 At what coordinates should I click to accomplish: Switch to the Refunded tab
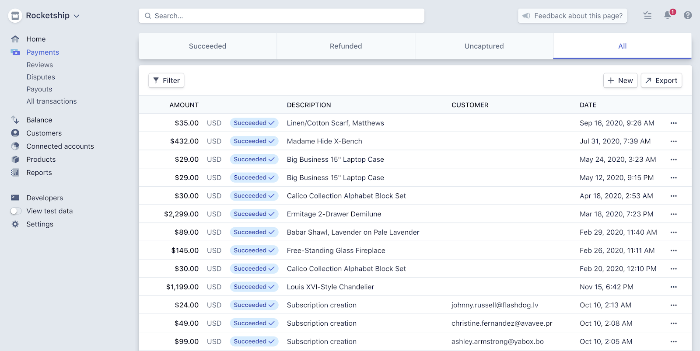point(346,46)
